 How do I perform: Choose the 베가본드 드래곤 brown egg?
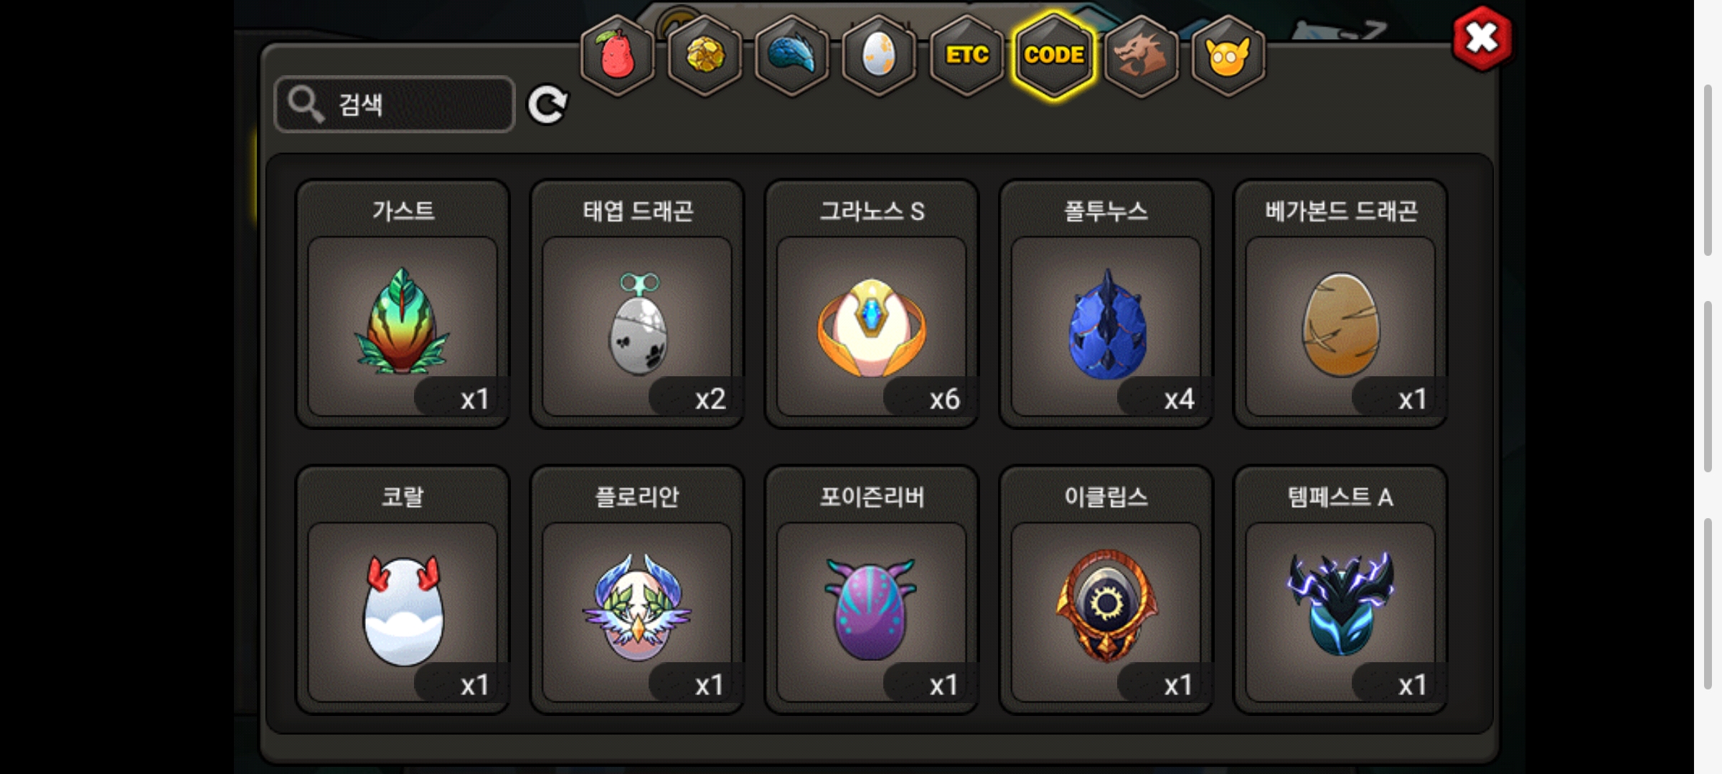tap(1340, 304)
